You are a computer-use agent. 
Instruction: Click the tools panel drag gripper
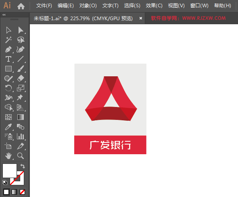[14, 19]
